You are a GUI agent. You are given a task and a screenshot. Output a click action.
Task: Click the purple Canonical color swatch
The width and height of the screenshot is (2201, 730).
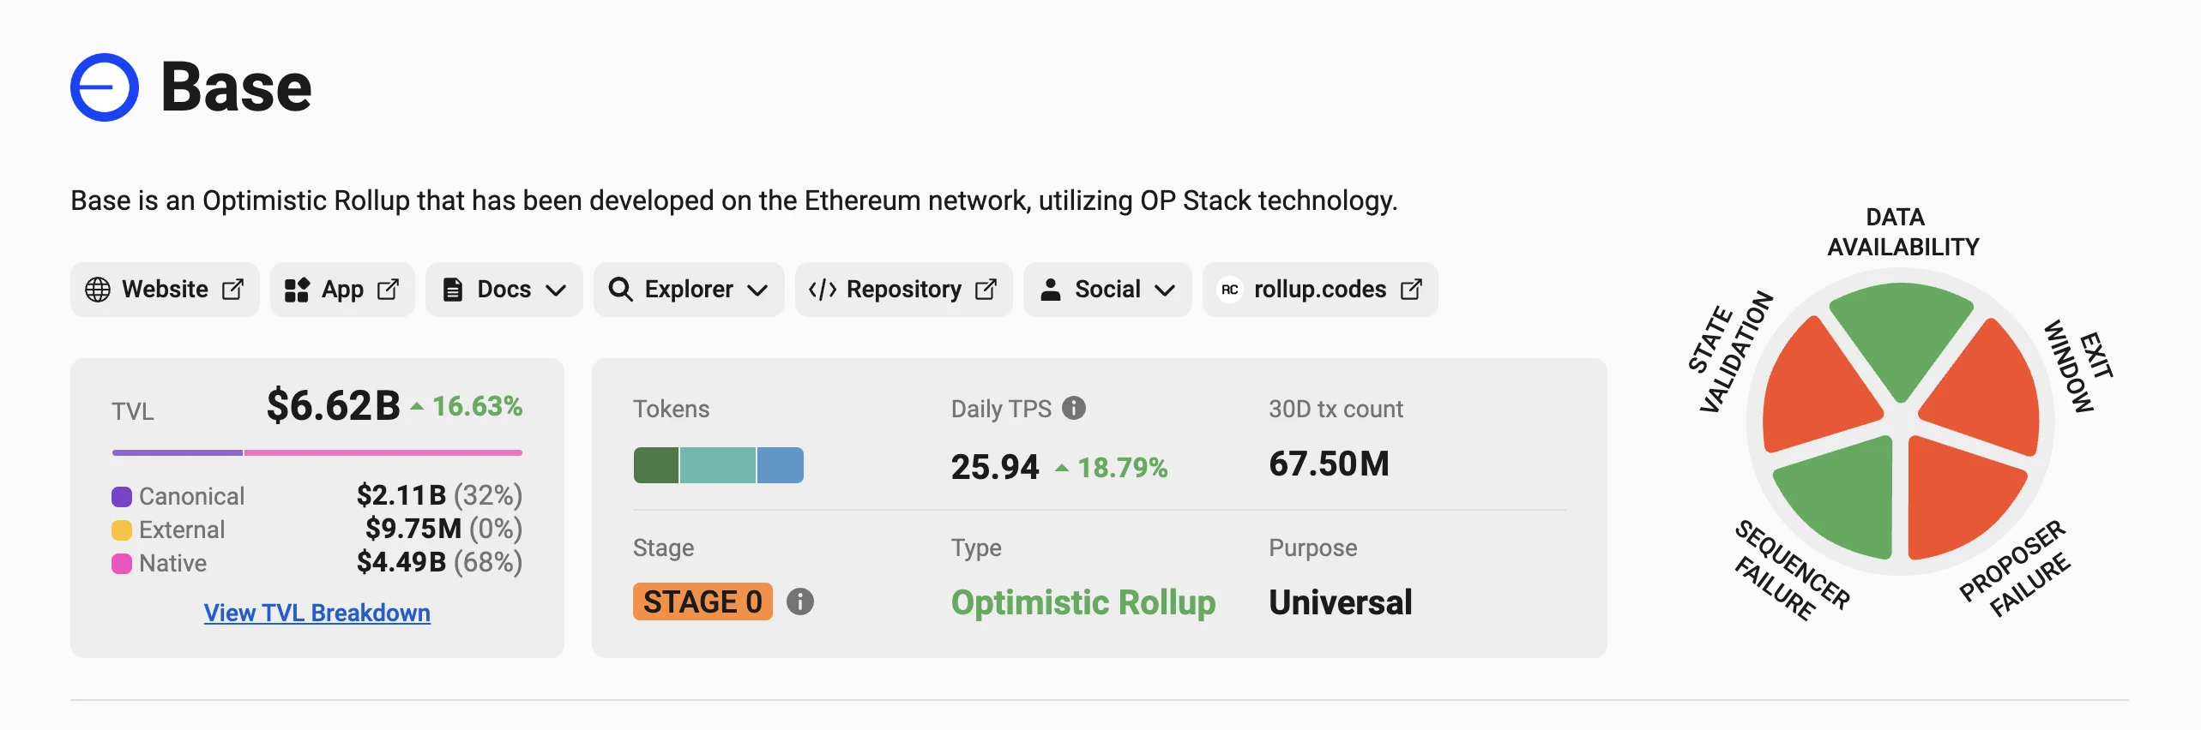(x=122, y=497)
